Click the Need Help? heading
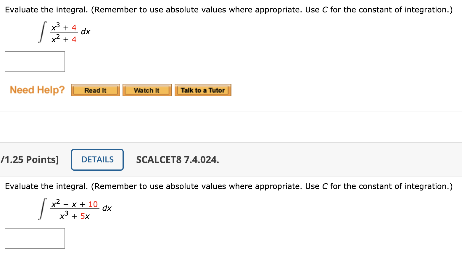The height and width of the screenshot is (256, 462). pos(37,90)
